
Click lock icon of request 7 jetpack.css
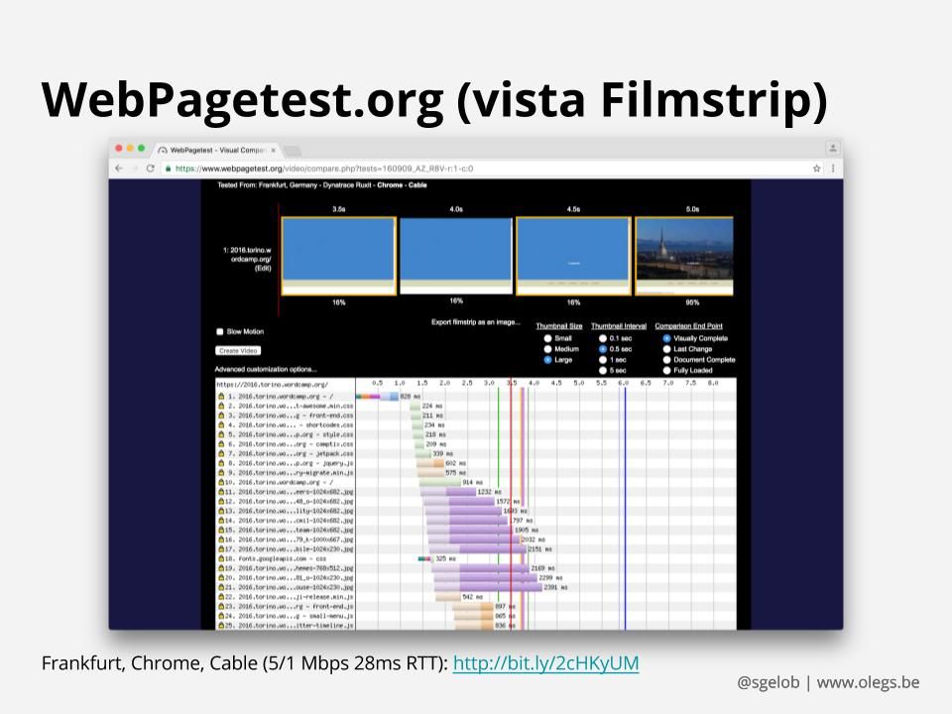(x=221, y=453)
